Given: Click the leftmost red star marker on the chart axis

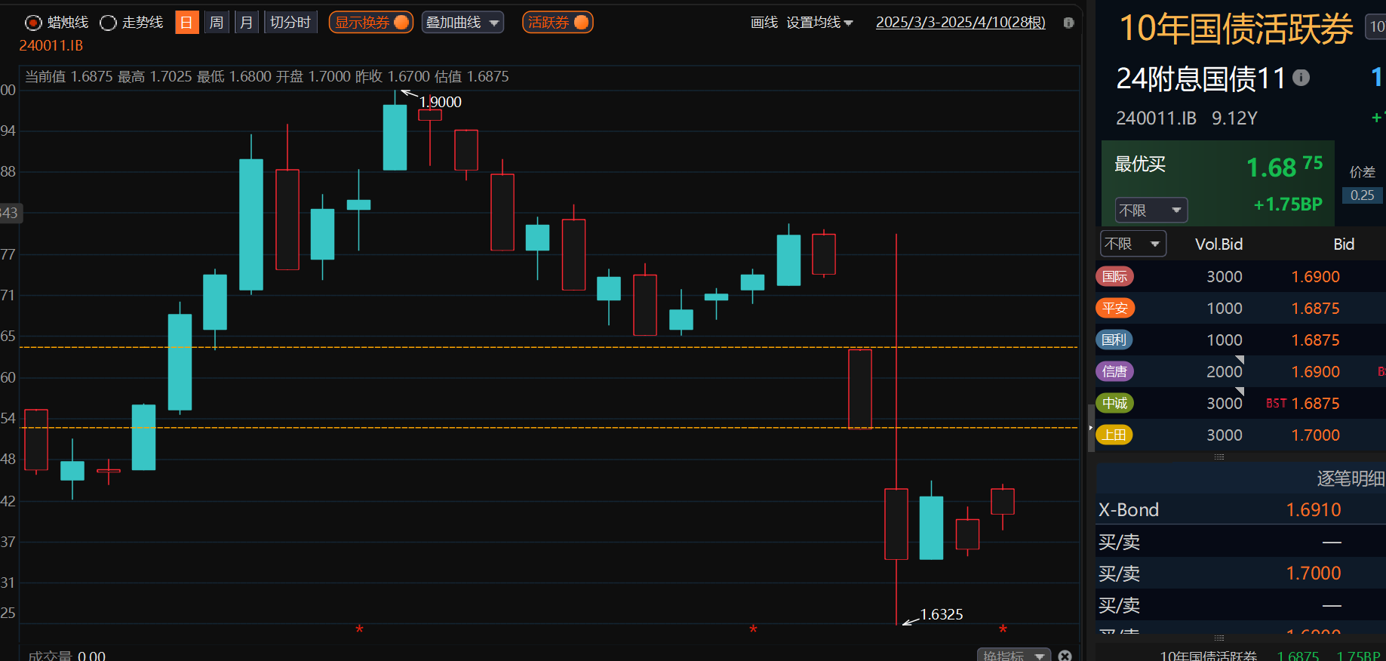Looking at the screenshot, I should pos(360,629).
